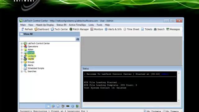Click the Alerts info icon in tree
The width and height of the screenshot is (199, 112).
point(25,65)
